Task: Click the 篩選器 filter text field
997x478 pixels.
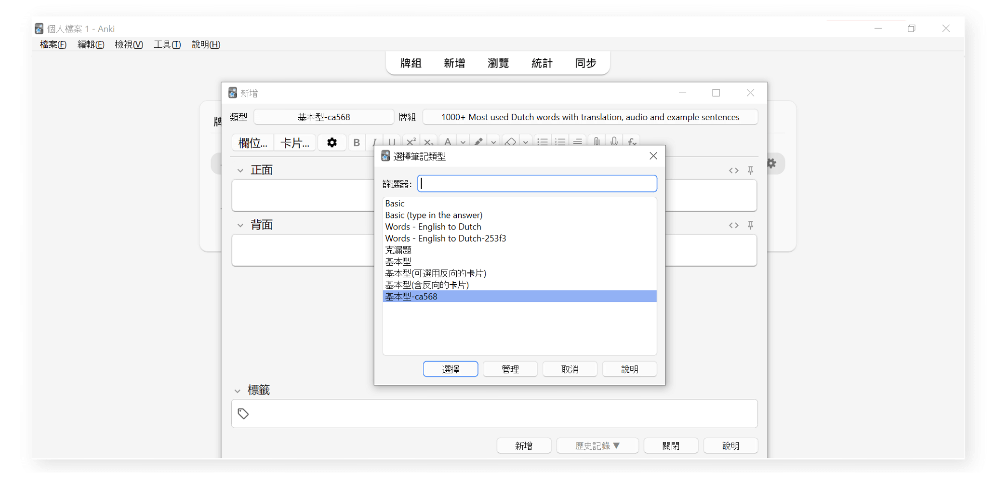Action: pos(537,184)
